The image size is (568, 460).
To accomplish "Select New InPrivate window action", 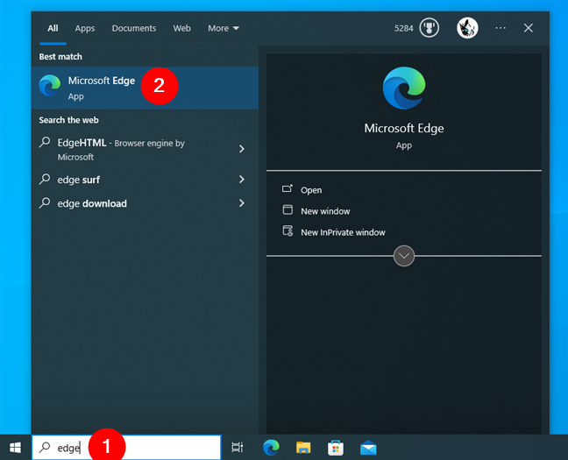I will [342, 232].
